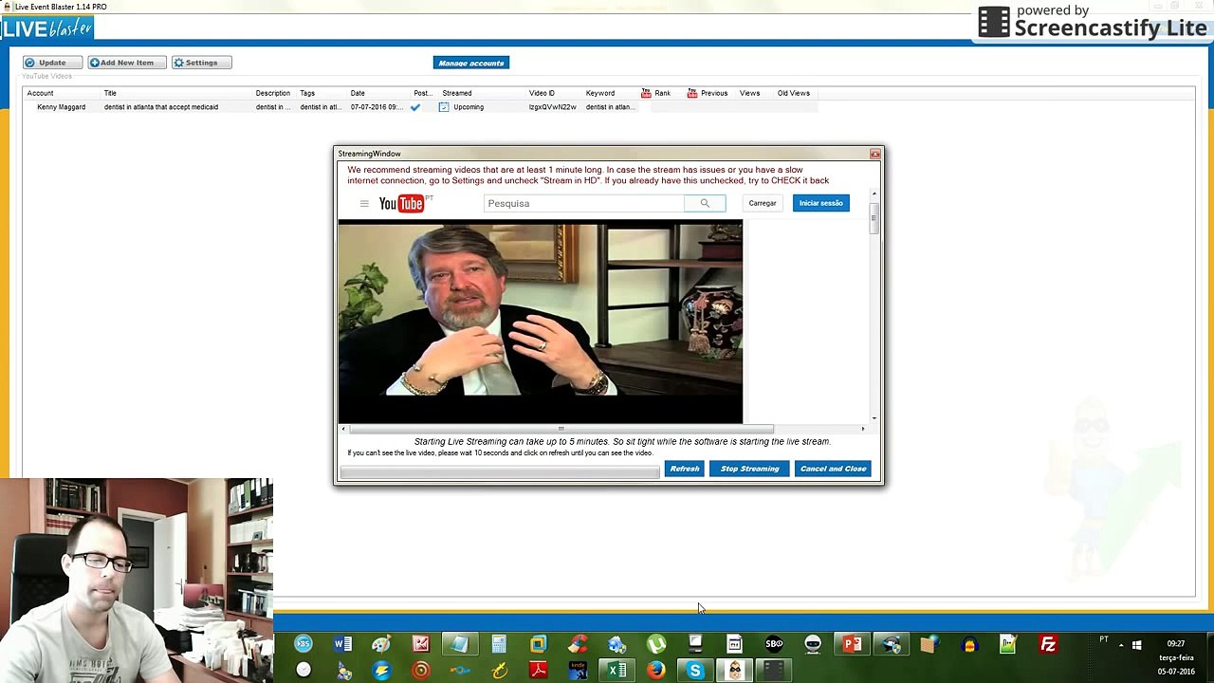Open the Calculator taskbar icon
The image size is (1214, 683).
[x=499, y=645]
